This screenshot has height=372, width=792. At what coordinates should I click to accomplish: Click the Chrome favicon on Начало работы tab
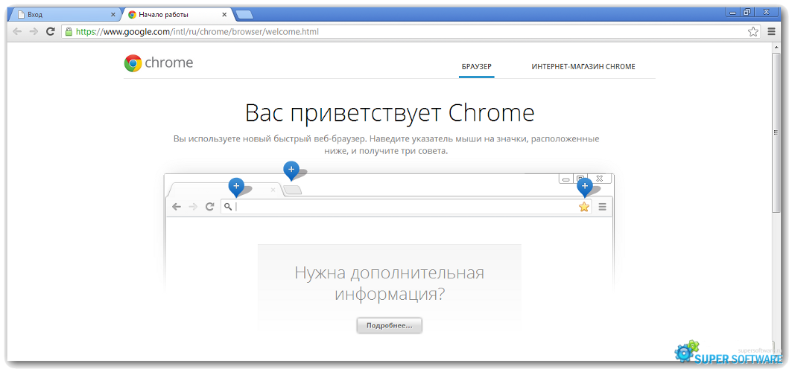[133, 15]
